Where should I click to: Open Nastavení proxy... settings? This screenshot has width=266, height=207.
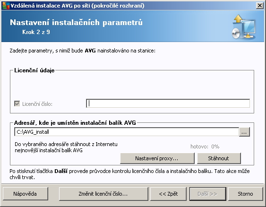tap(157, 158)
